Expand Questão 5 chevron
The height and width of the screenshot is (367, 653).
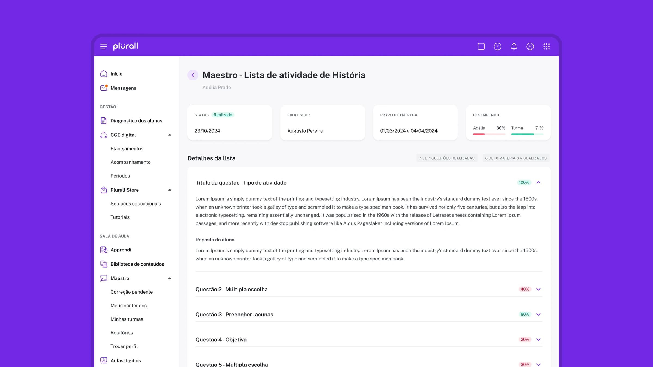click(538, 365)
